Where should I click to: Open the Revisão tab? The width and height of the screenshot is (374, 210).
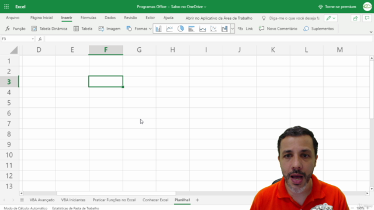(130, 18)
